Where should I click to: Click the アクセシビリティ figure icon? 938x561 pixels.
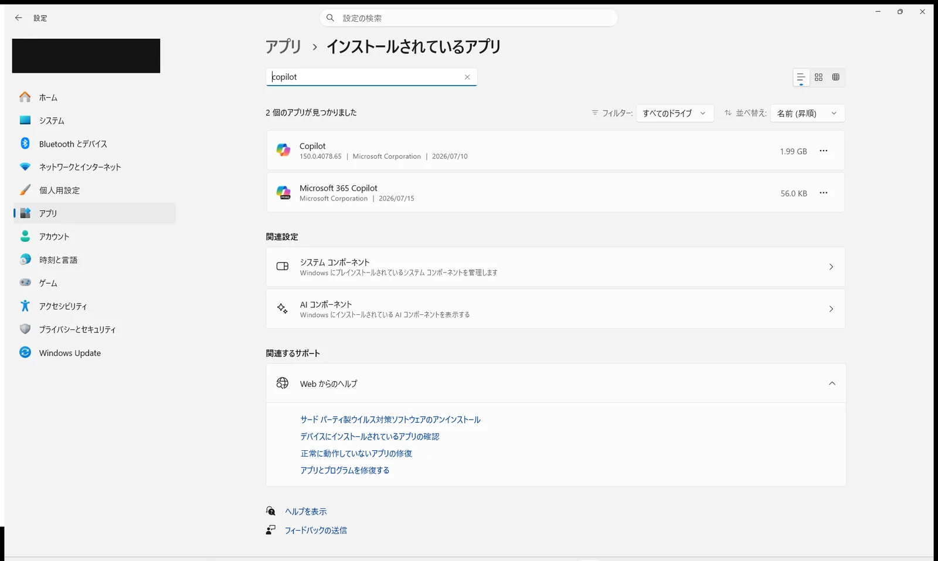coord(25,305)
